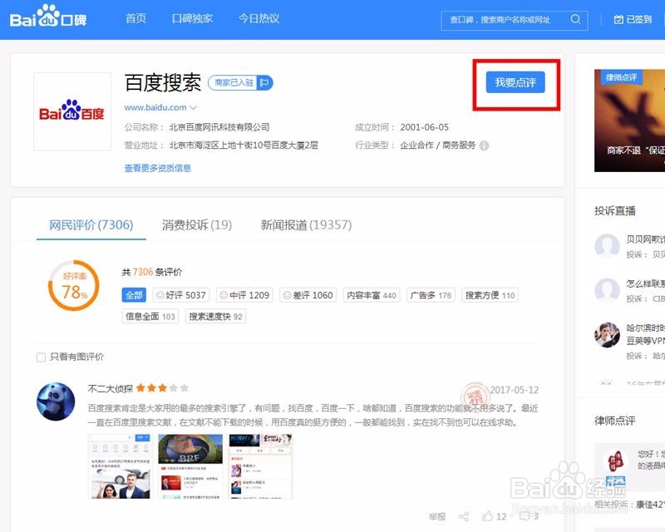Click the star rating of 不二大侦探's review
665x532 pixels.
(x=162, y=387)
